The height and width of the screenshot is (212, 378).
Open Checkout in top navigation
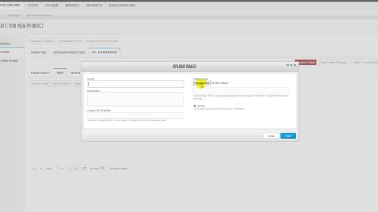click(x=33, y=5)
